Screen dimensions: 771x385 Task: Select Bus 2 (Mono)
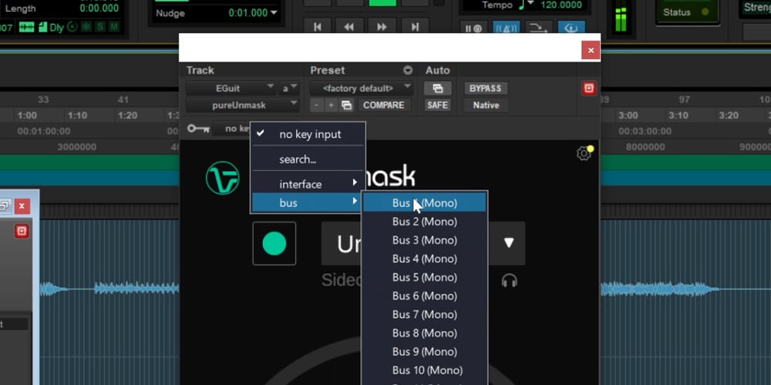[425, 222]
